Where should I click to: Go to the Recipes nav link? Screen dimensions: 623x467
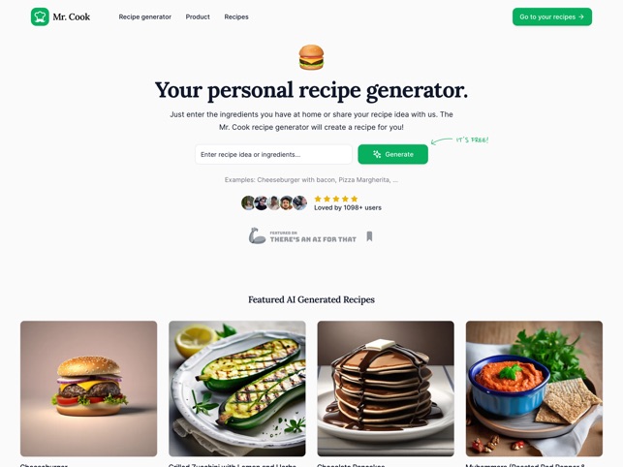(x=236, y=16)
